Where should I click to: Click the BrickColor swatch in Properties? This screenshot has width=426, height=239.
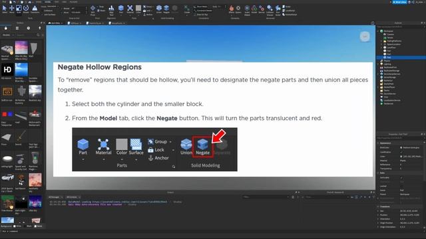(401, 147)
